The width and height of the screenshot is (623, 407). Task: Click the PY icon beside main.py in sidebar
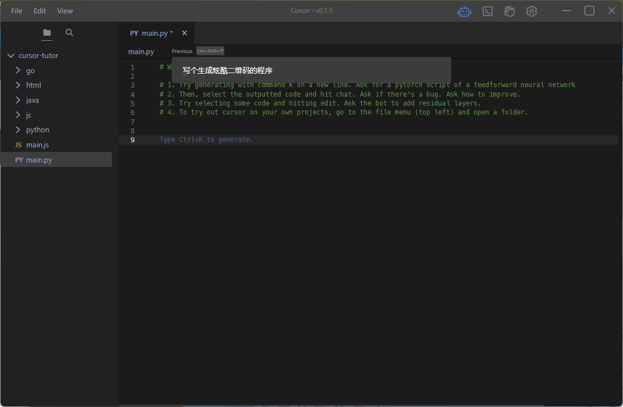pos(19,160)
